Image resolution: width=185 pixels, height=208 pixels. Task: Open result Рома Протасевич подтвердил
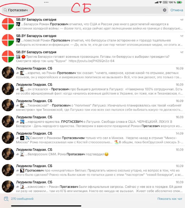tap(93, 154)
